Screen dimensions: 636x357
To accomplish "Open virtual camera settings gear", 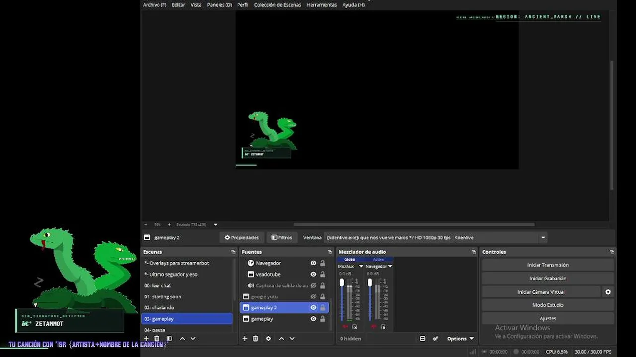I will click(x=608, y=292).
